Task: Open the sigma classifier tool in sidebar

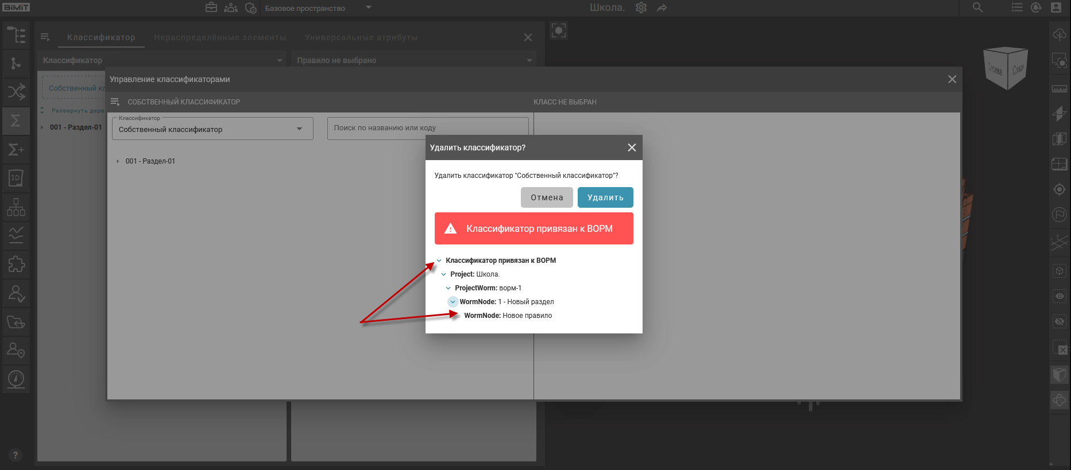Action: 16,121
